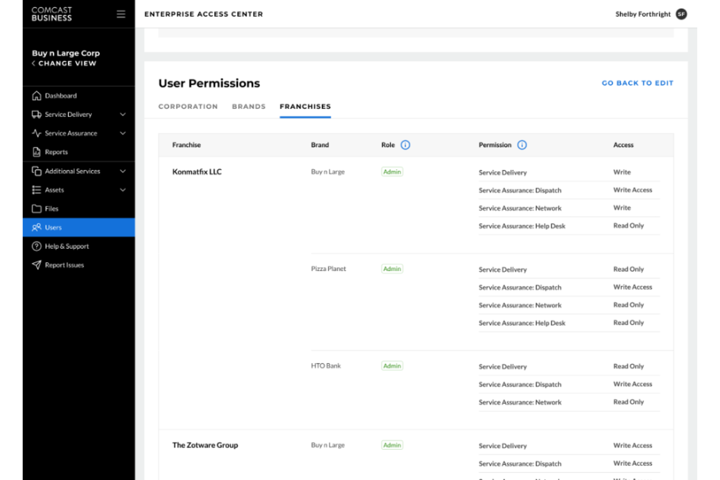Click the info icon next to Permission
Viewport: 720px width, 480px height.
(x=522, y=144)
